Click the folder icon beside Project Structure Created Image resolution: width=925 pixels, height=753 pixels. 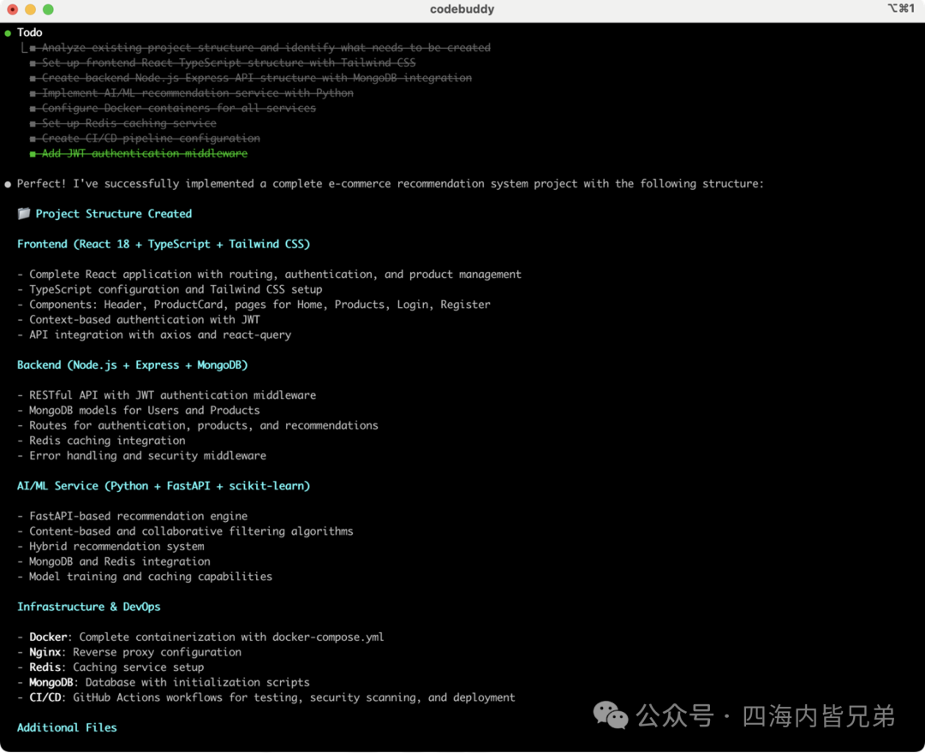24,213
